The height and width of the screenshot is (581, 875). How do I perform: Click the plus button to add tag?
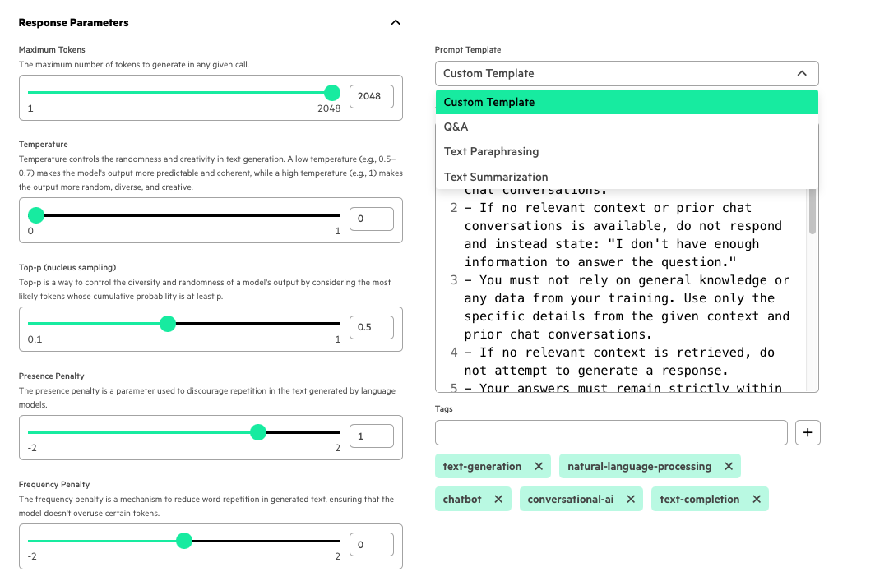(808, 433)
